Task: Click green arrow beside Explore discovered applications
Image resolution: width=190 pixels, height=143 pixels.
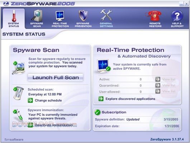Action: tap(101, 99)
